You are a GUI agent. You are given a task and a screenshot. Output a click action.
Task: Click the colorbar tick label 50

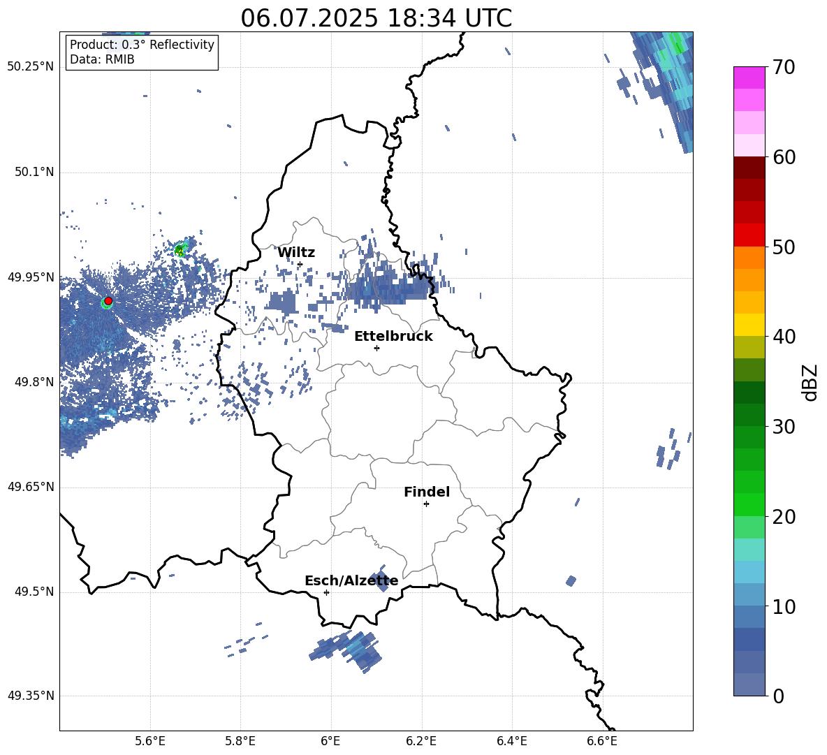[x=784, y=247]
